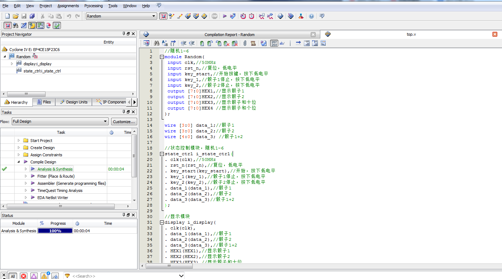Start Compilation with the purple play icon
Screen dimensions: 502x279
coord(224,16)
